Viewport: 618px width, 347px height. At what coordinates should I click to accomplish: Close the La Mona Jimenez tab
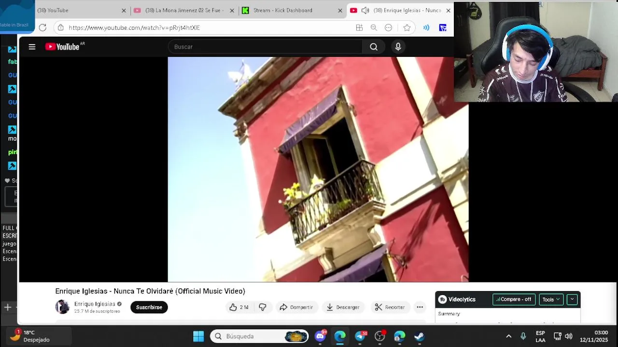coord(232,10)
